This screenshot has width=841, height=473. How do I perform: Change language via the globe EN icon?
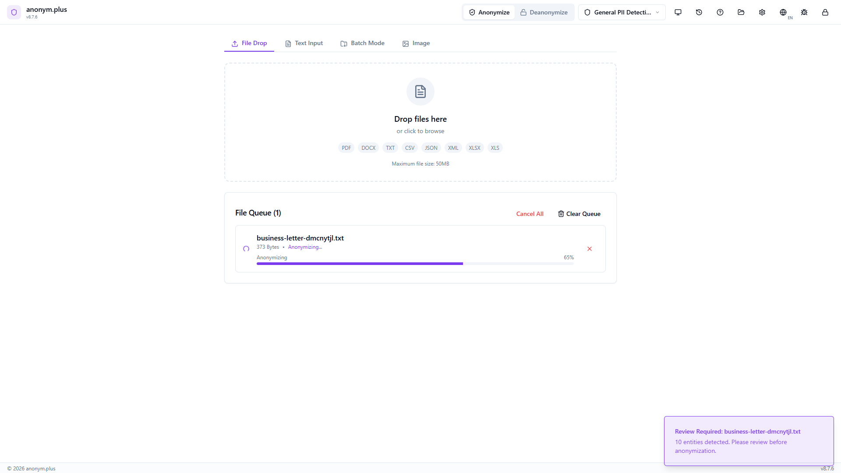tap(784, 12)
